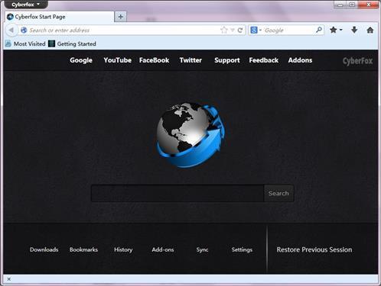The width and height of the screenshot is (381, 286).
Task: Minimize the Cyberfox window
Action: (x=340, y=5)
